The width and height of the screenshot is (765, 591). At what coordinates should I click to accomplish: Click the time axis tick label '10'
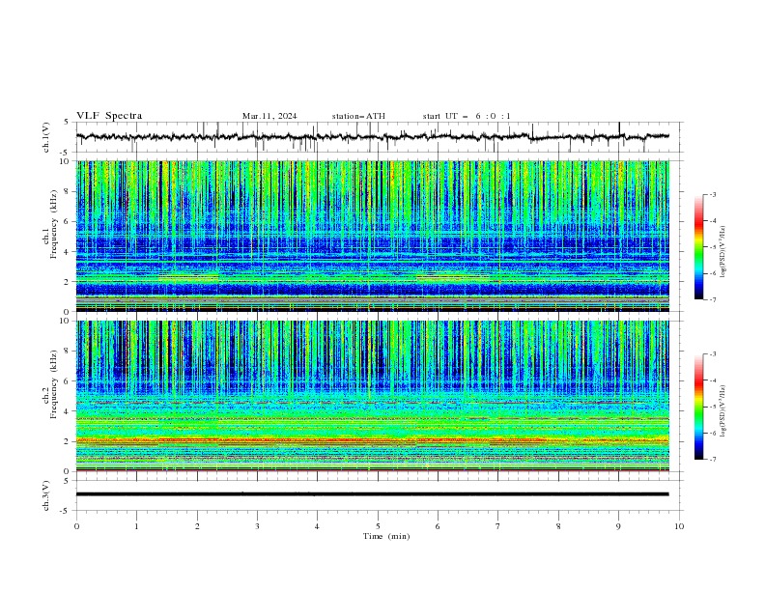click(679, 526)
